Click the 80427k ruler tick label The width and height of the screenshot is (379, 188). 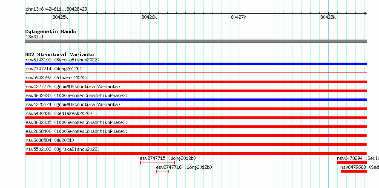tap(238, 17)
